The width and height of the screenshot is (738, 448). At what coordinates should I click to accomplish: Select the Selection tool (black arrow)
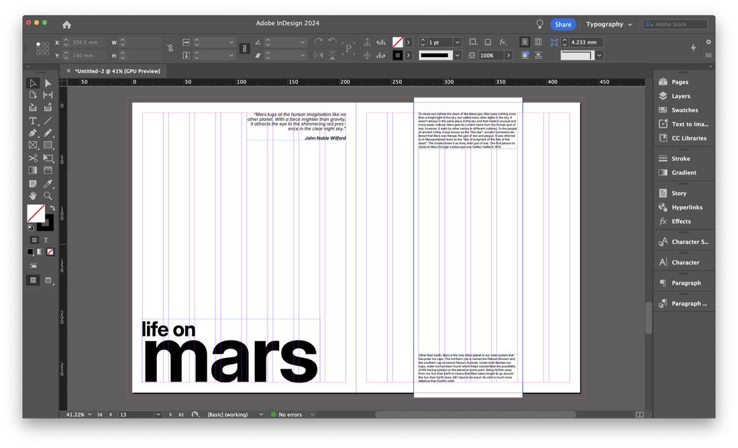coord(32,83)
